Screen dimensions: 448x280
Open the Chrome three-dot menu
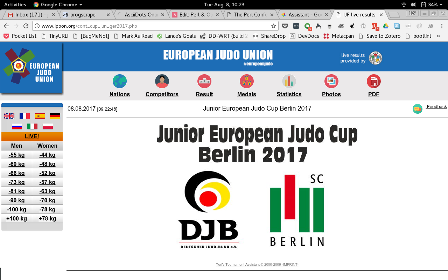pos(442,26)
